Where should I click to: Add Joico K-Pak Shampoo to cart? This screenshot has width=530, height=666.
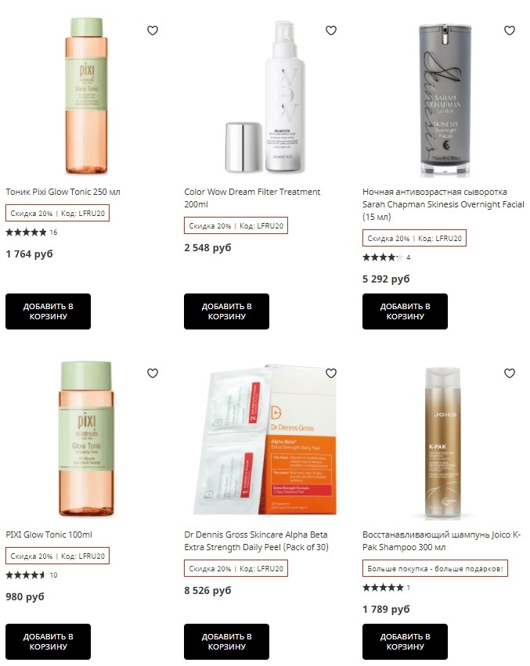coord(405,642)
